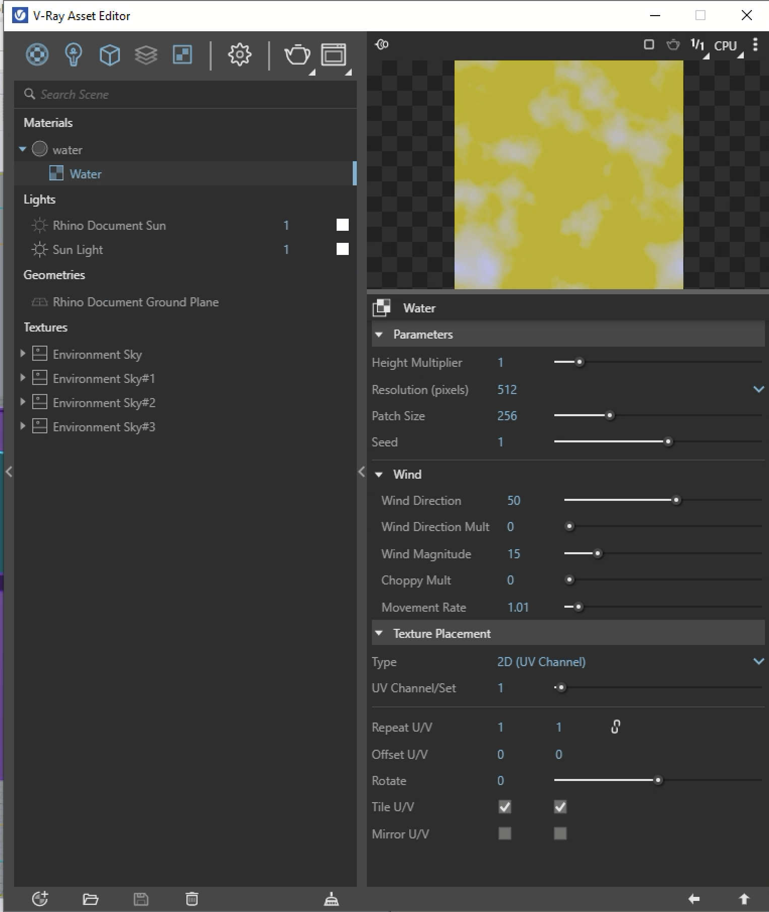Open the Materials category icon
769x912 pixels.
click(37, 54)
